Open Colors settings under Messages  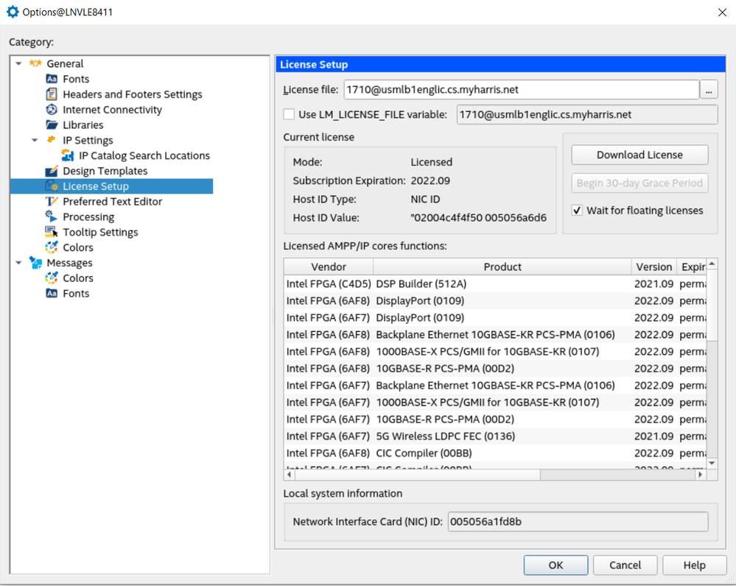point(77,278)
